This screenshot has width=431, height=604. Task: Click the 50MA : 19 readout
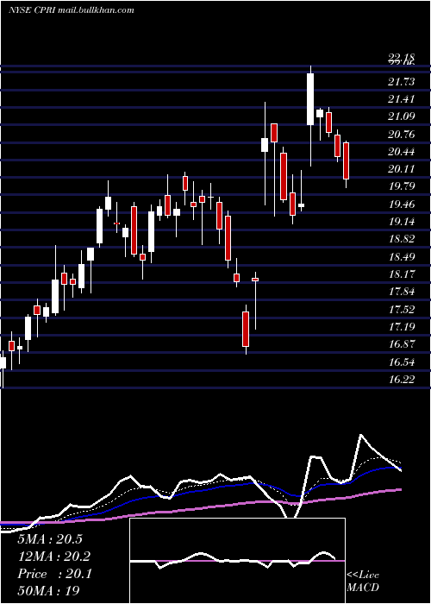point(48,591)
